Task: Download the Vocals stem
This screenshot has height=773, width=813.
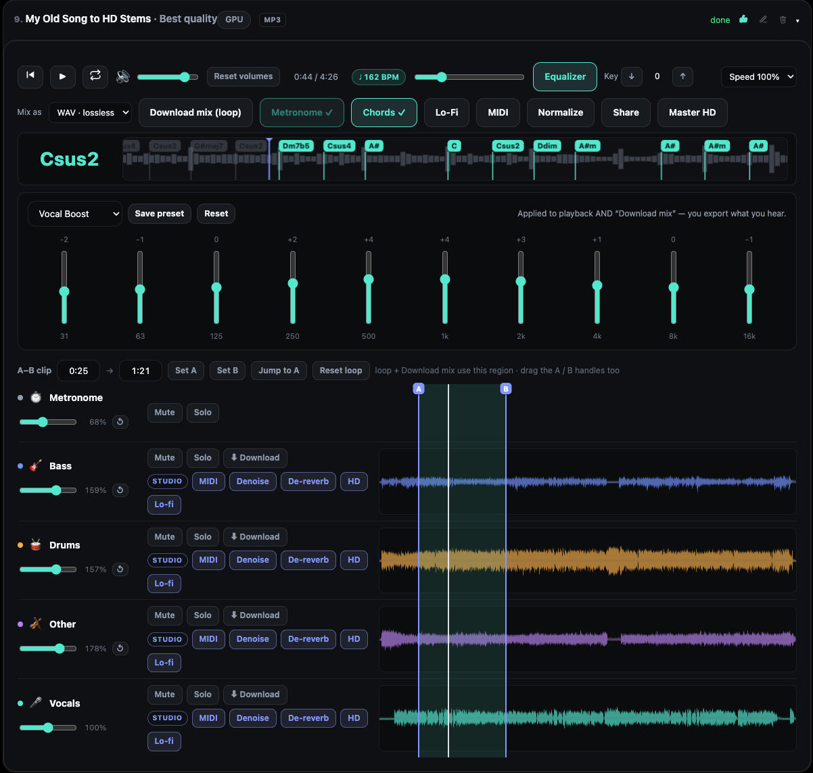Action: pyautogui.click(x=255, y=695)
